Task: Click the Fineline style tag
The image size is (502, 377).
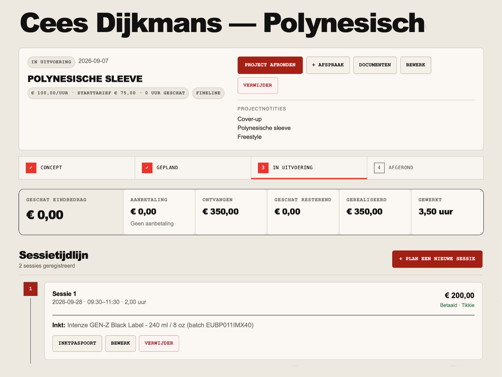Action: click(208, 93)
